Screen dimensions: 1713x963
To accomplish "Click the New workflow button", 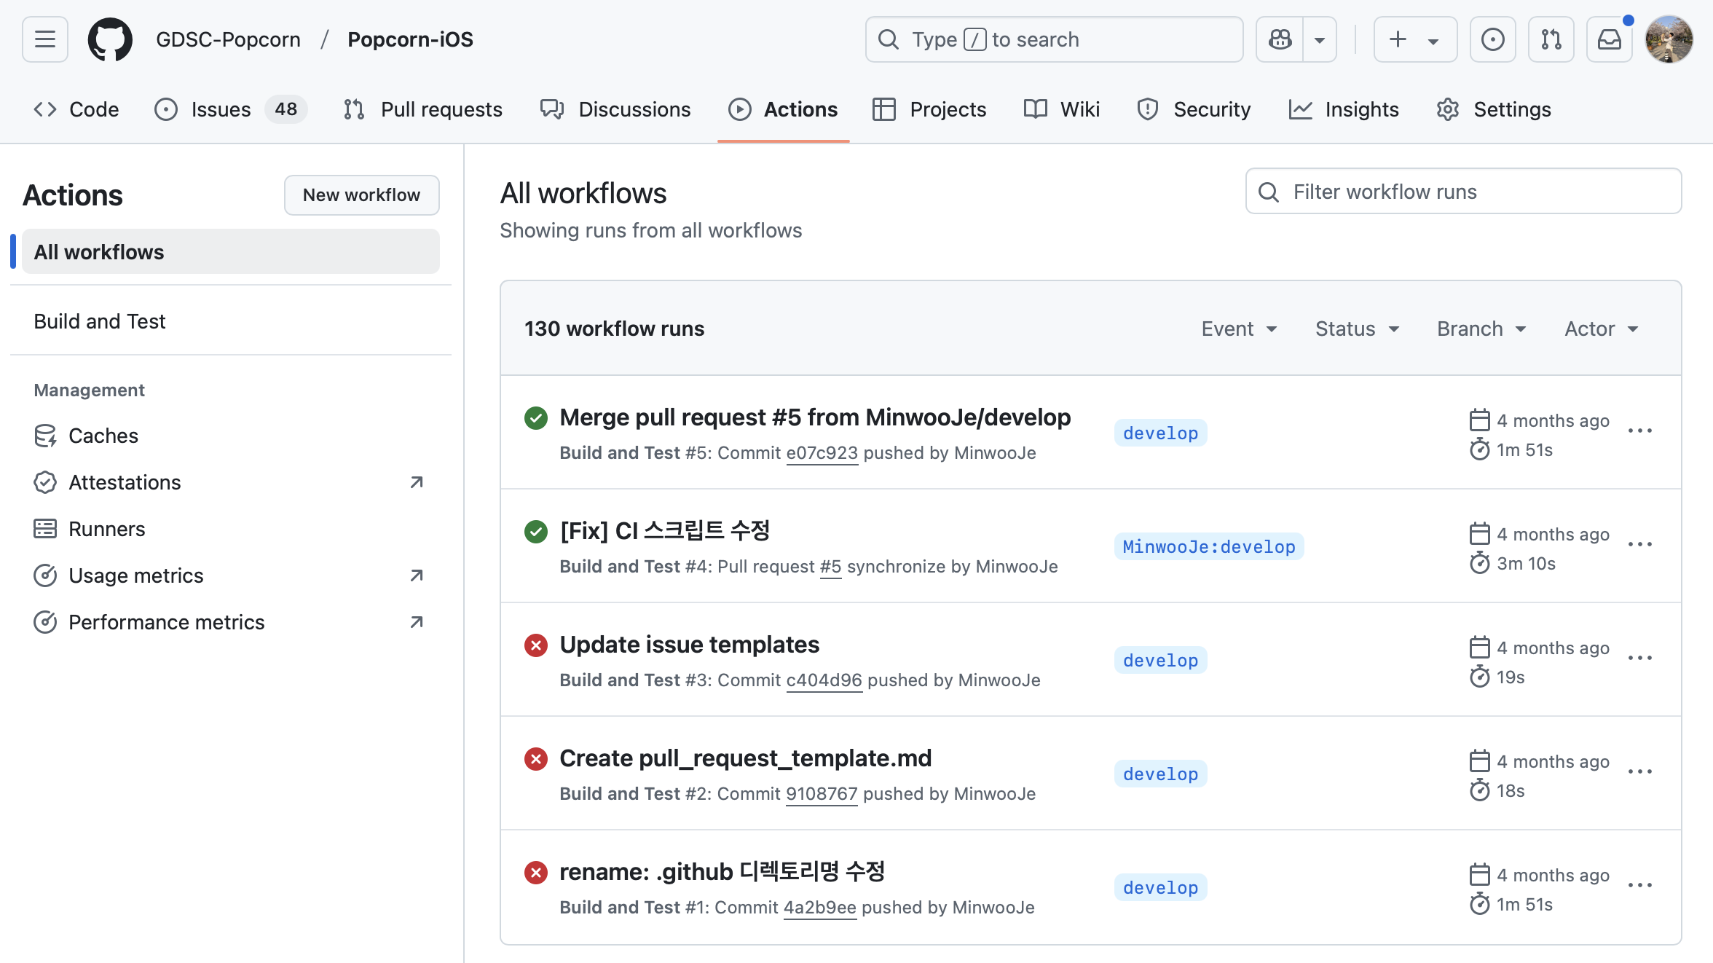I will 361,195.
